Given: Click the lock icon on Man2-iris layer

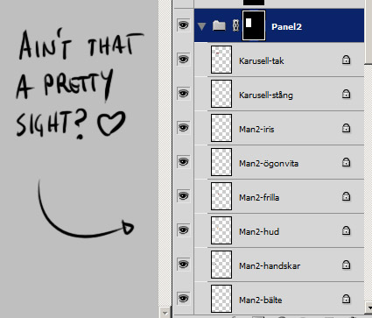Looking at the screenshot, I should (346, 129).
